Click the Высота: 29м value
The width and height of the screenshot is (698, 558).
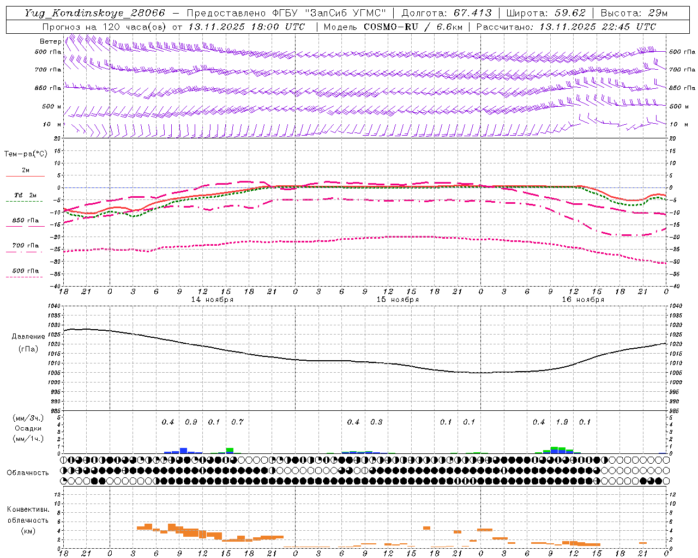pyautogui.click(x=634, y=13)
